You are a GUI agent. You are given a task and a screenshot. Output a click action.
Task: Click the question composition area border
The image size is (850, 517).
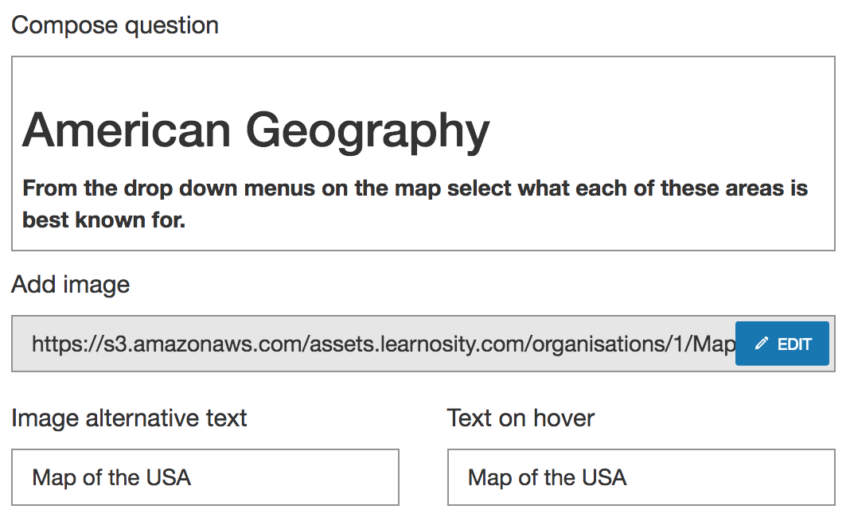pyautogui.click(x=422, y=55)
